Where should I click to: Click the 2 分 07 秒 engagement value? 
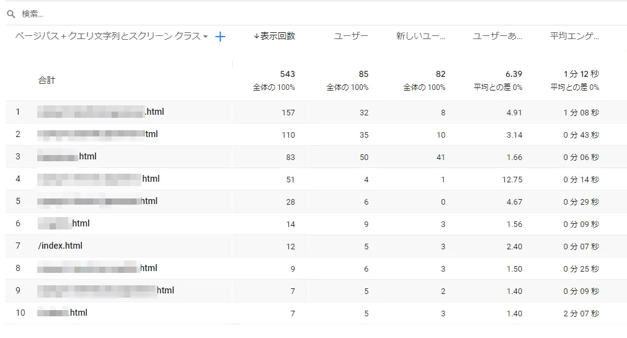(x=581, y=314)
